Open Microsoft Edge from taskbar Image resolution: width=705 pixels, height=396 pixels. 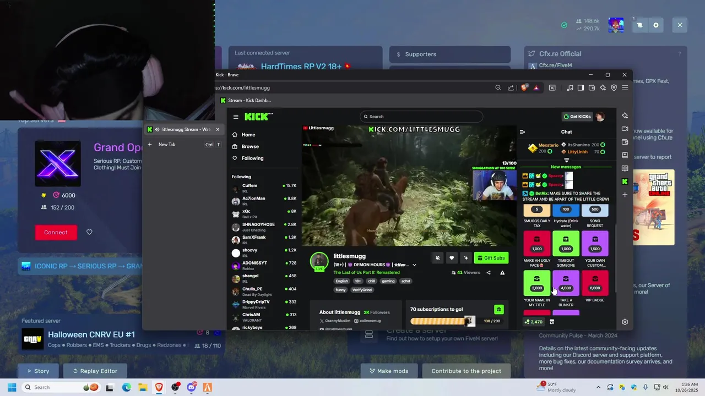(126, 387)
